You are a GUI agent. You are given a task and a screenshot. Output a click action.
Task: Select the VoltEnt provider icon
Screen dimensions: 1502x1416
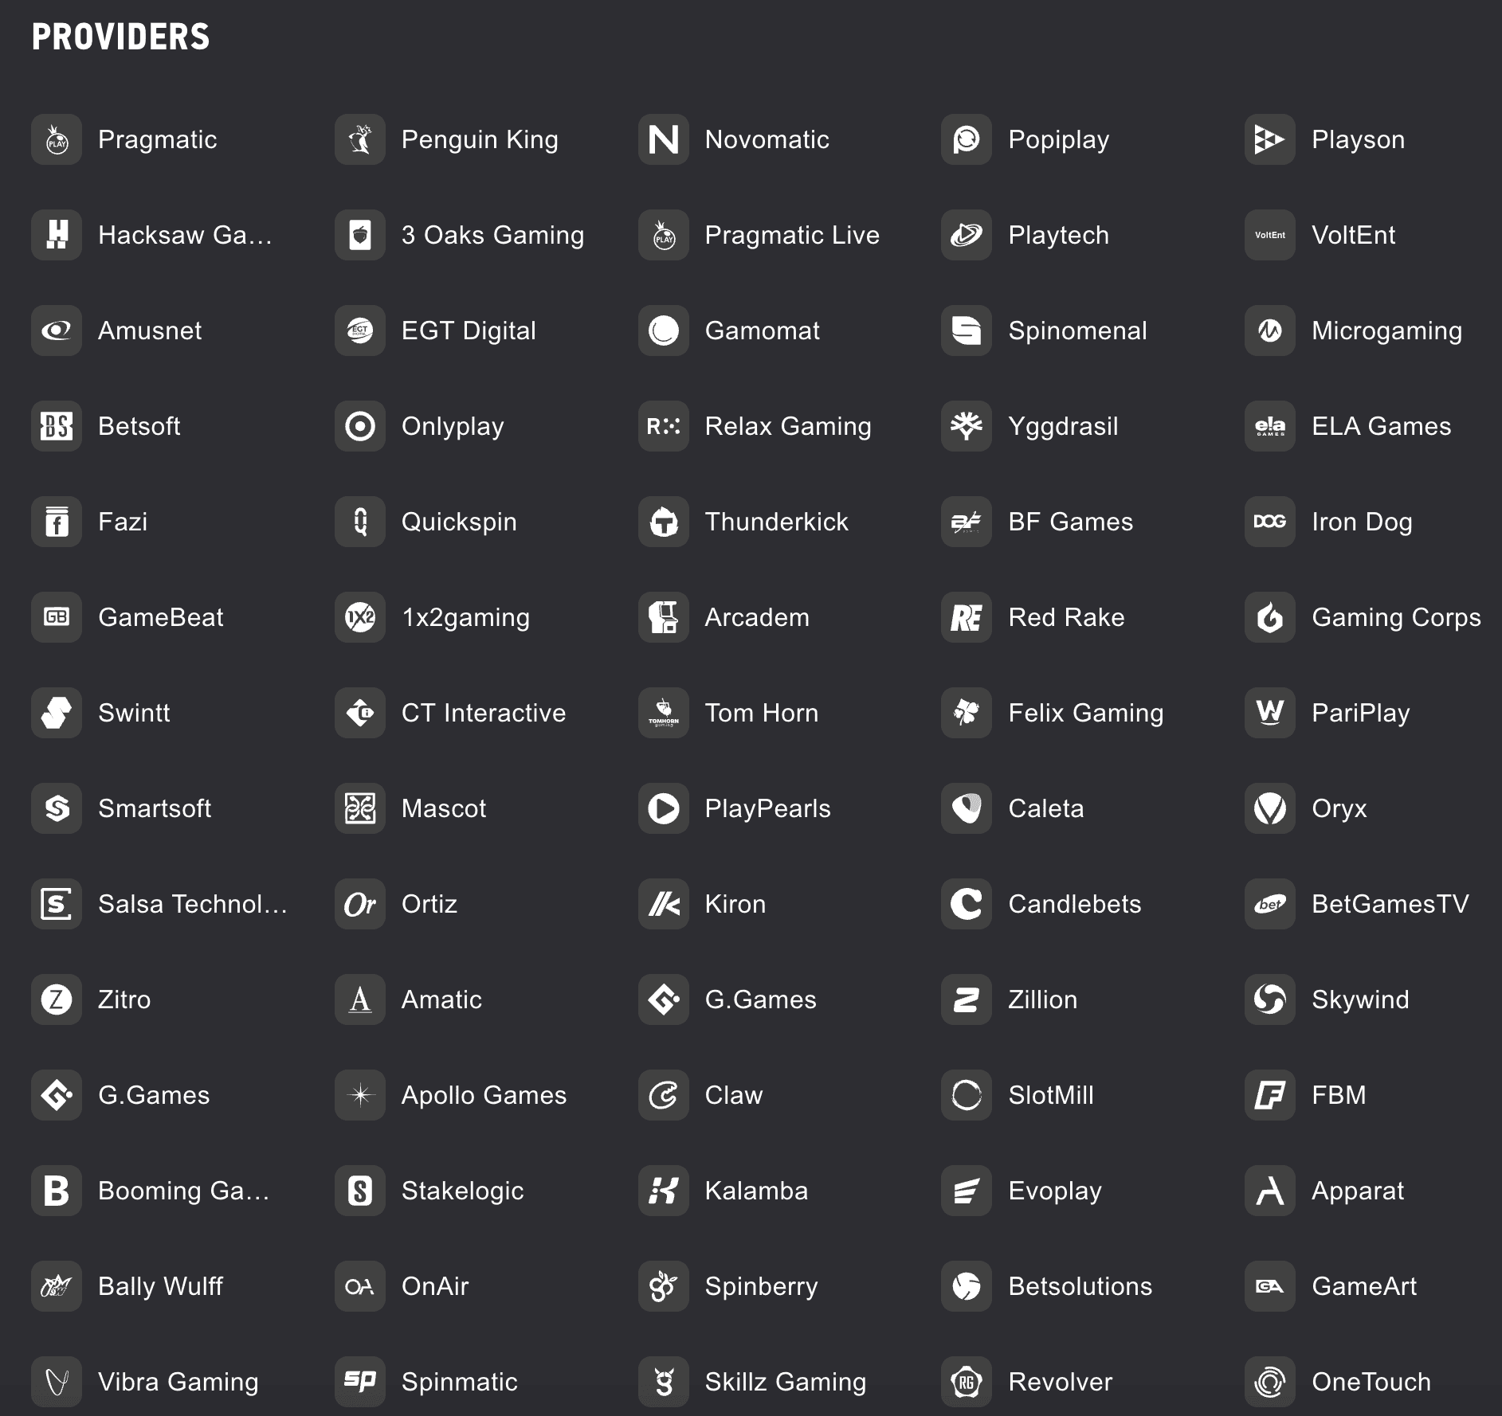click(x=1269, y=235)
